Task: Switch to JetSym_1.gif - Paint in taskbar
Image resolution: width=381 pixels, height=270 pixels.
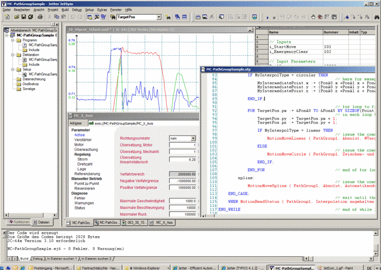Action: [339, 268]
